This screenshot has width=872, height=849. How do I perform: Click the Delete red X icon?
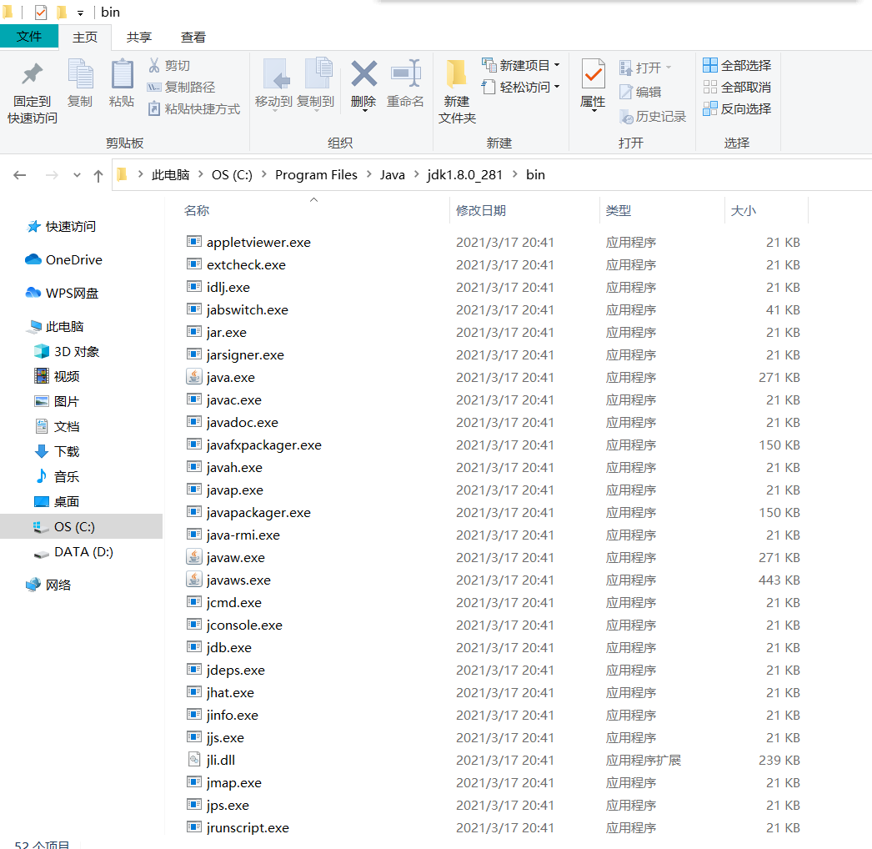pos(363,74)
